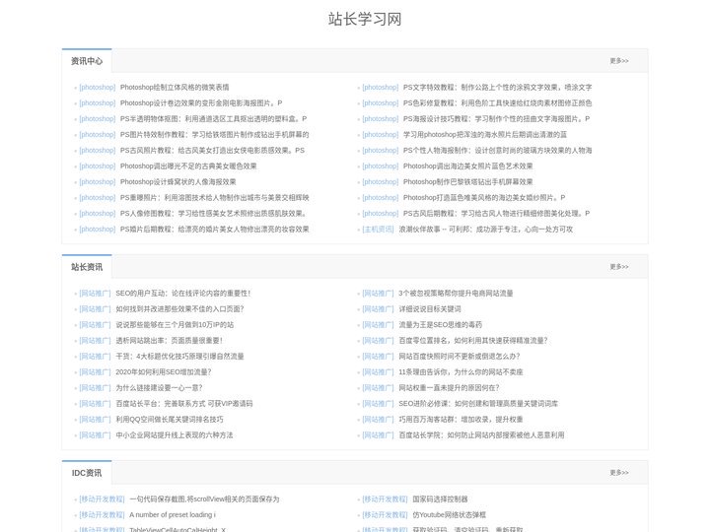Click [移动开发教程] tag beside 一句代码保存截图
The height and width of the screenshot is (532, 710).
pos(102,499)
